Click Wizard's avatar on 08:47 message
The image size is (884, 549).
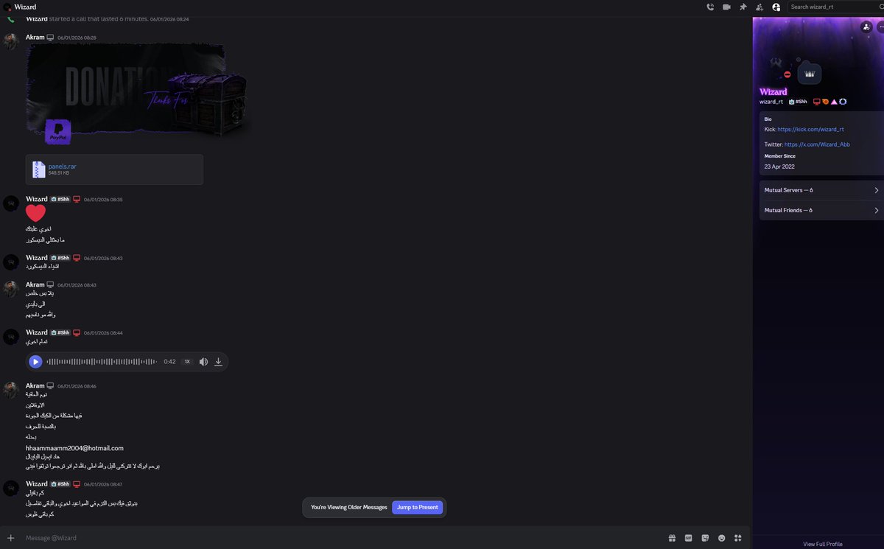[11, 488]
